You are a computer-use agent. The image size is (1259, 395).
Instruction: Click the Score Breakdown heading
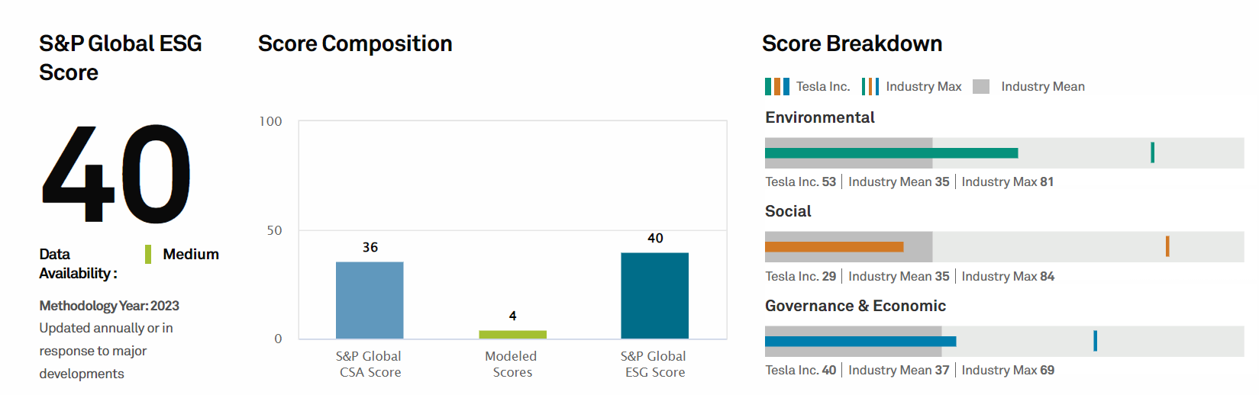[851, 43]
